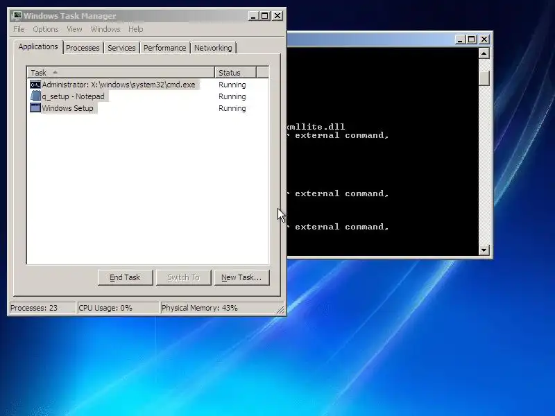Image resolution: width=555 pixels, height=416 pixels.
Task: Maximize the Task Manager window
Action: pyautogui.click(x=264, y=16)
